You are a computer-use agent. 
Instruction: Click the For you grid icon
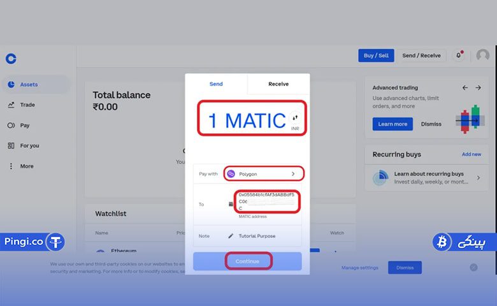pyautogui.click(x=11, y=145)
